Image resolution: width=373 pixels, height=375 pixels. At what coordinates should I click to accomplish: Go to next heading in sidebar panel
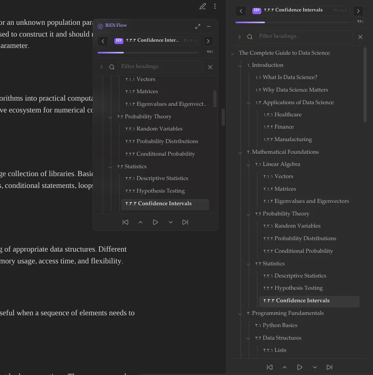(x=358, y=11)
